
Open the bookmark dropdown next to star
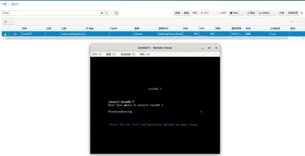pos(112,13)
